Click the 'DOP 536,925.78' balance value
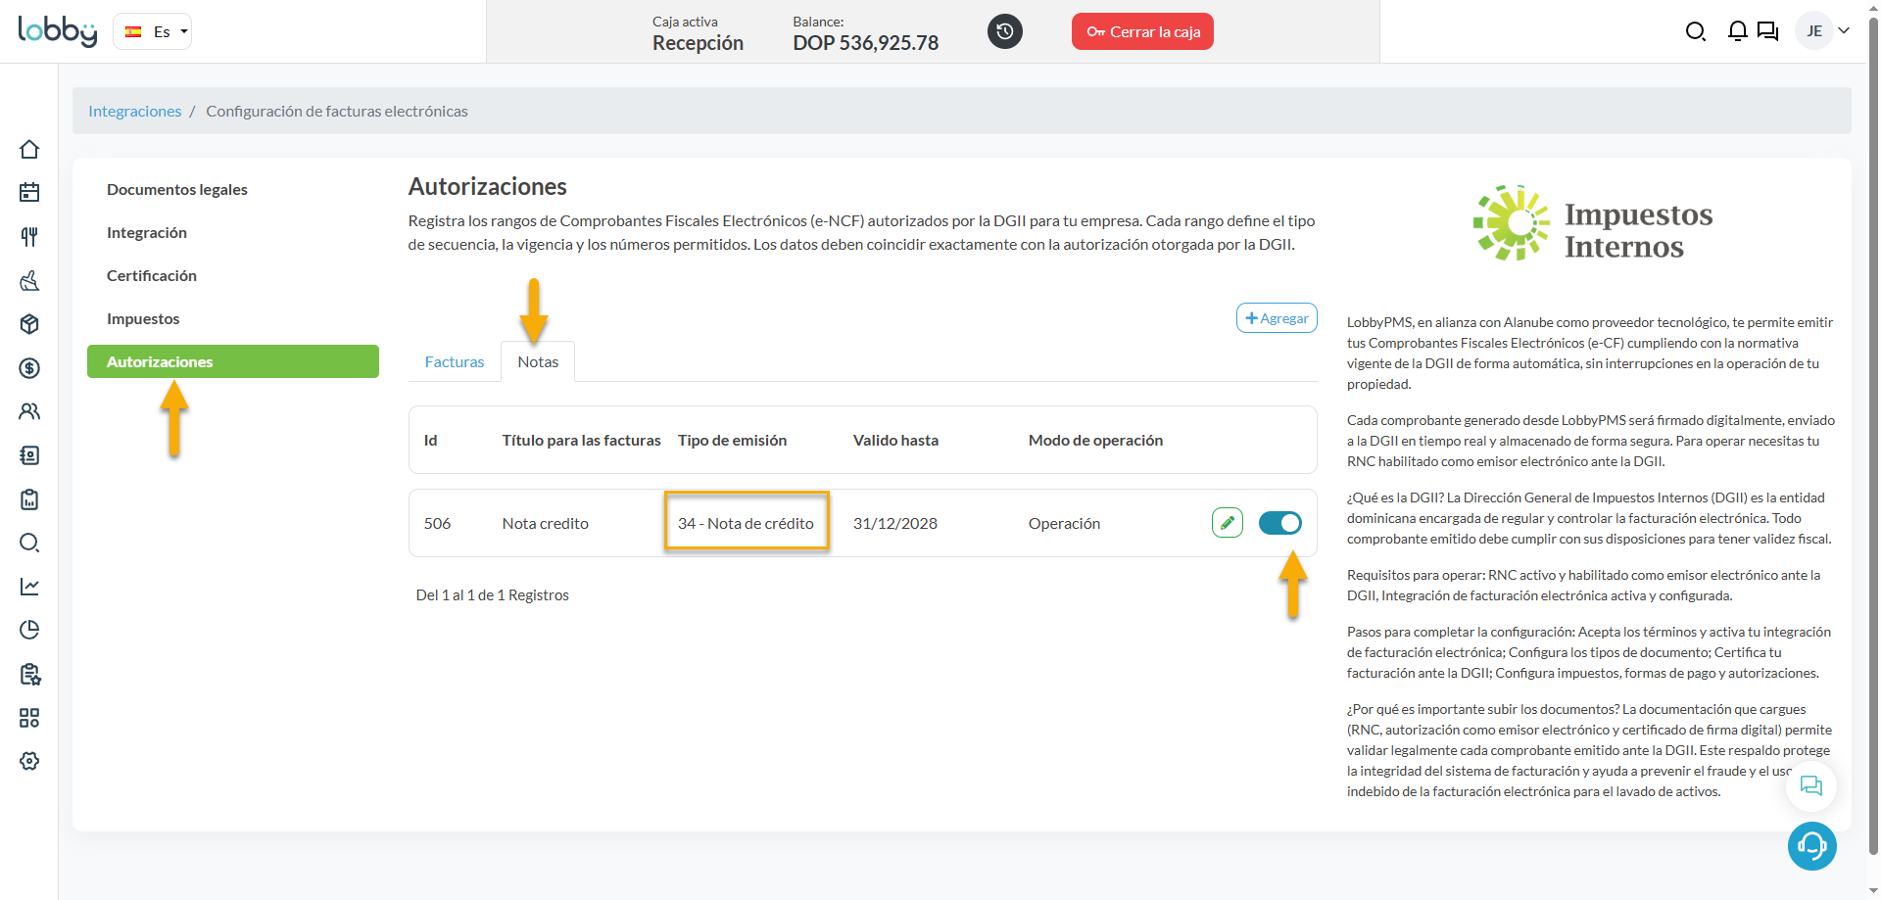 point(865,43)
